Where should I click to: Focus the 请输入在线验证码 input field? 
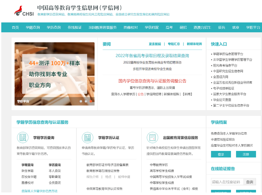[x=227, y=182]
